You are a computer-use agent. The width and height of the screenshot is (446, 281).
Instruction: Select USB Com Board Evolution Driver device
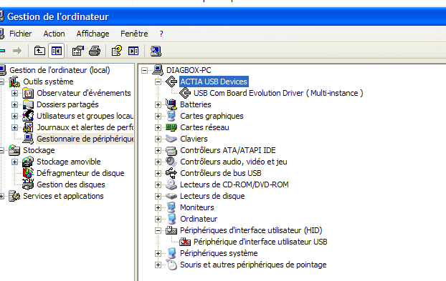(278, 93)
